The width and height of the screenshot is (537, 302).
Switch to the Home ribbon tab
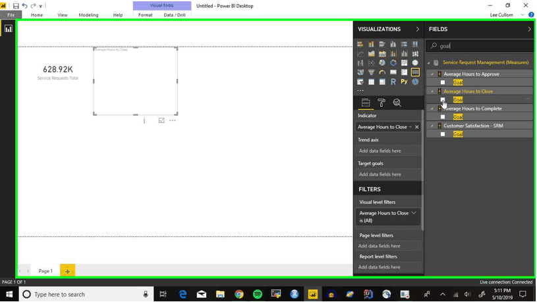(x=37, y=15)
